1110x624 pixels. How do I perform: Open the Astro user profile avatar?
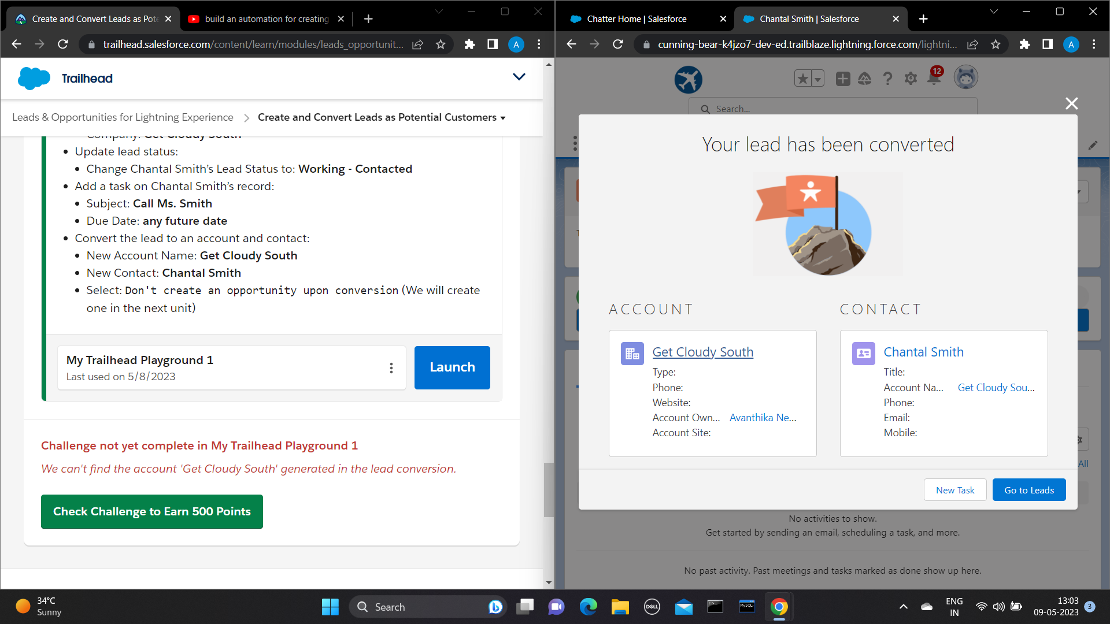click(x=965, y=77)
